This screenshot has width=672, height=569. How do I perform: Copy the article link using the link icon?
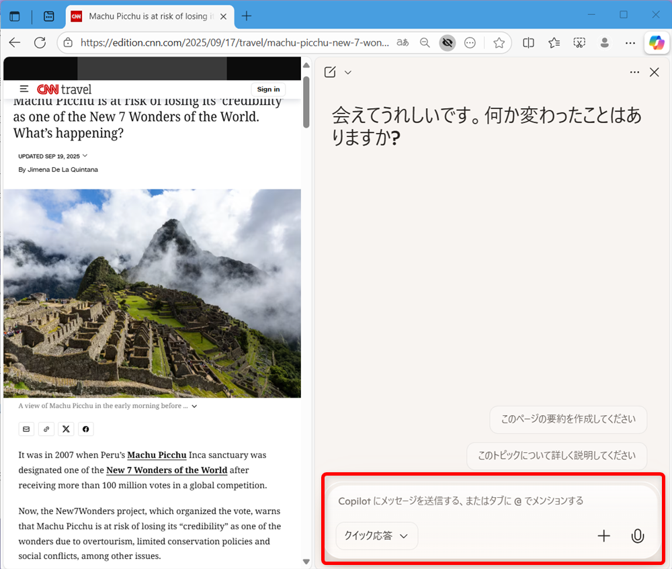(x=46, y=429)
